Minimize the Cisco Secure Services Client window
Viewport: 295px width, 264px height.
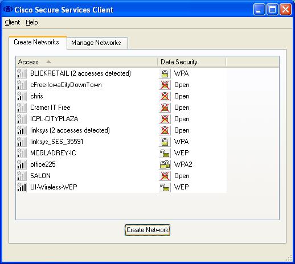point(259,10)
